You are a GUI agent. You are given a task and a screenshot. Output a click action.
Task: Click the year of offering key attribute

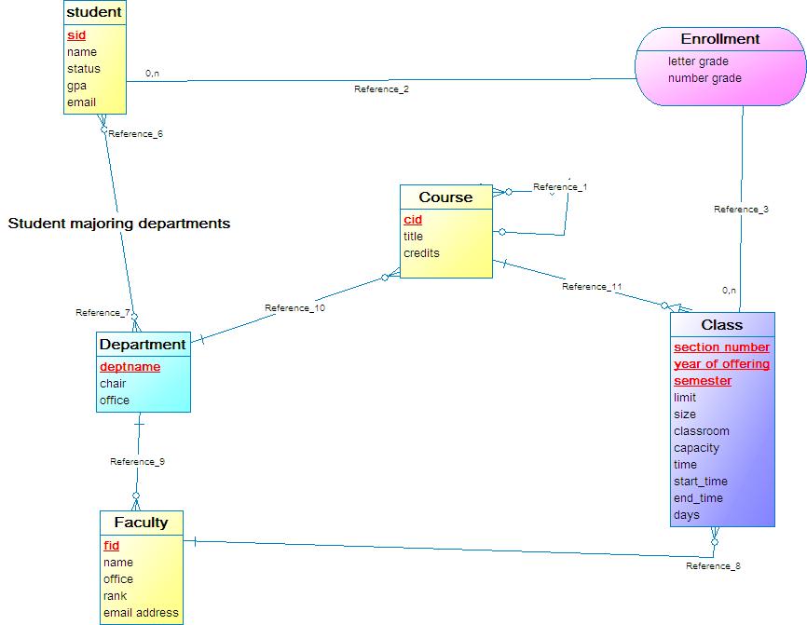[x=721, y=364]
